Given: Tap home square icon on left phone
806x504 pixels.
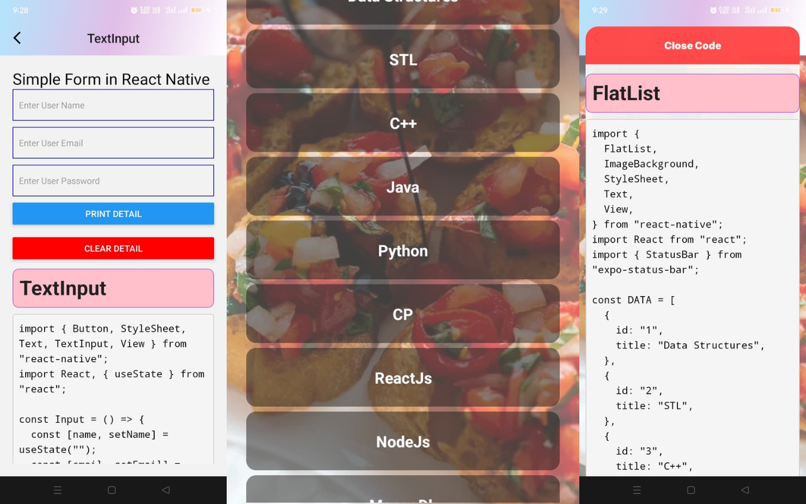Looking at the screenshot, I should pyautogui.click(x=111, y=490).
